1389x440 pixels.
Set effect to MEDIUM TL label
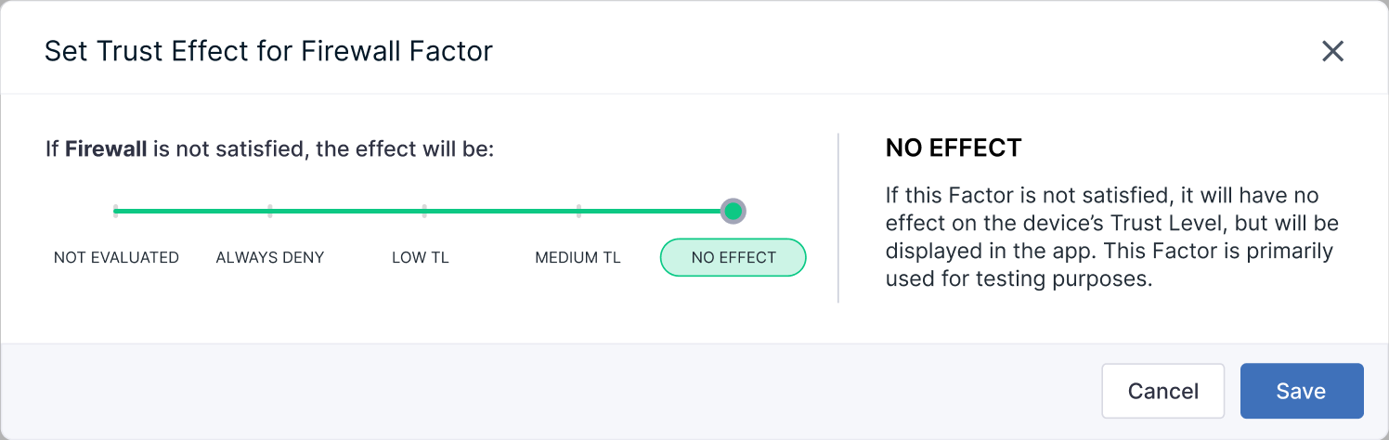tap(578, 258)
